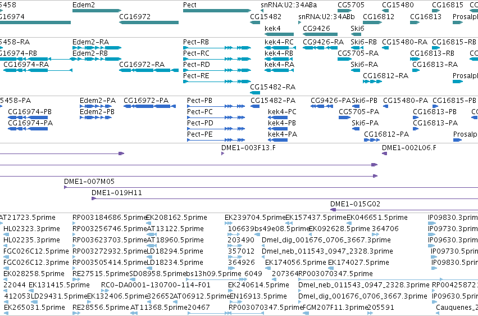Click the kek4-RB transcript
Image resolution: width=478 pixels, height=316 pixels.
tap(279, 59)
